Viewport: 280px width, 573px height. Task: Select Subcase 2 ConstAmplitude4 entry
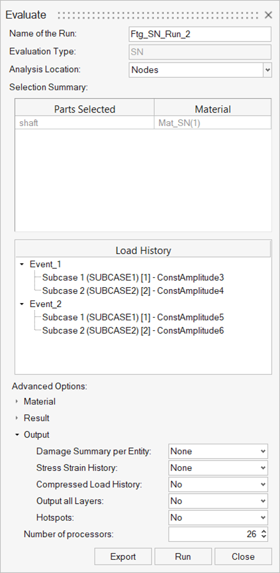132,291
